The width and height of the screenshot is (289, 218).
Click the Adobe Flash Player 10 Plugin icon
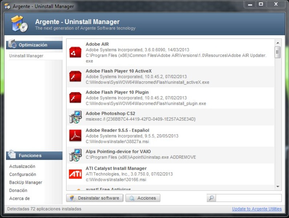75,98
